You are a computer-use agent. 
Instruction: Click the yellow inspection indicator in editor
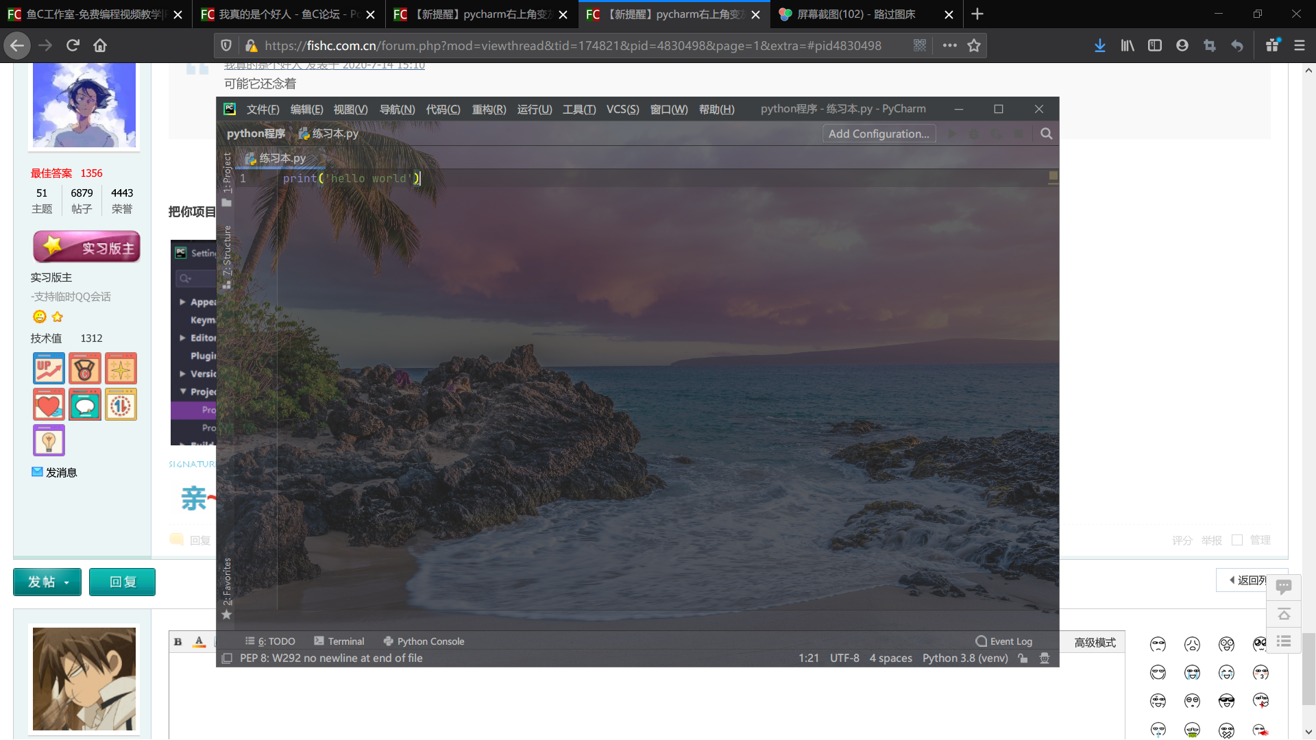tap(1053, 177)
